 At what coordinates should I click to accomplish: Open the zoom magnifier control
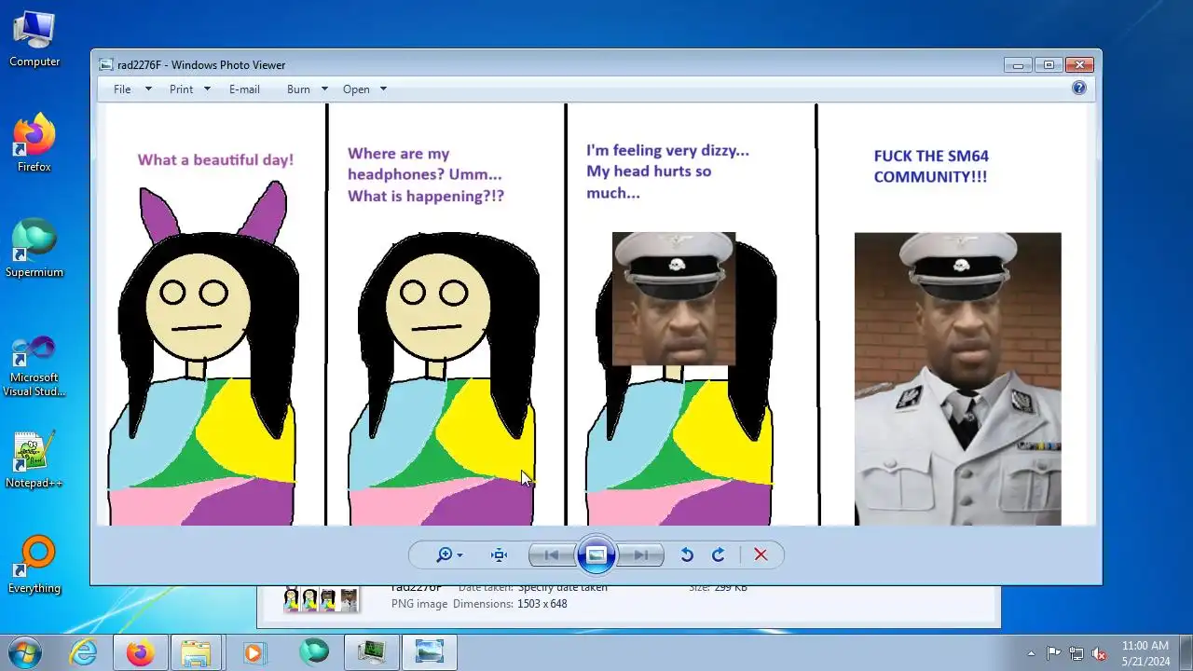[x=449, y=555]
